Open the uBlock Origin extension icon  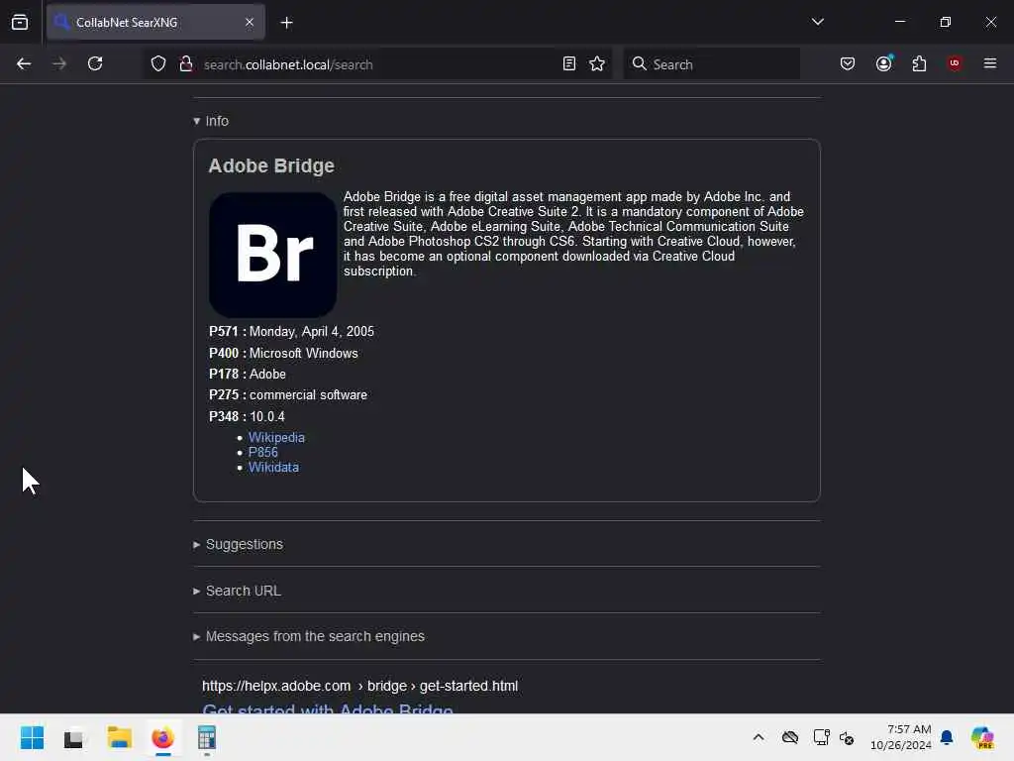pos(955,63)
